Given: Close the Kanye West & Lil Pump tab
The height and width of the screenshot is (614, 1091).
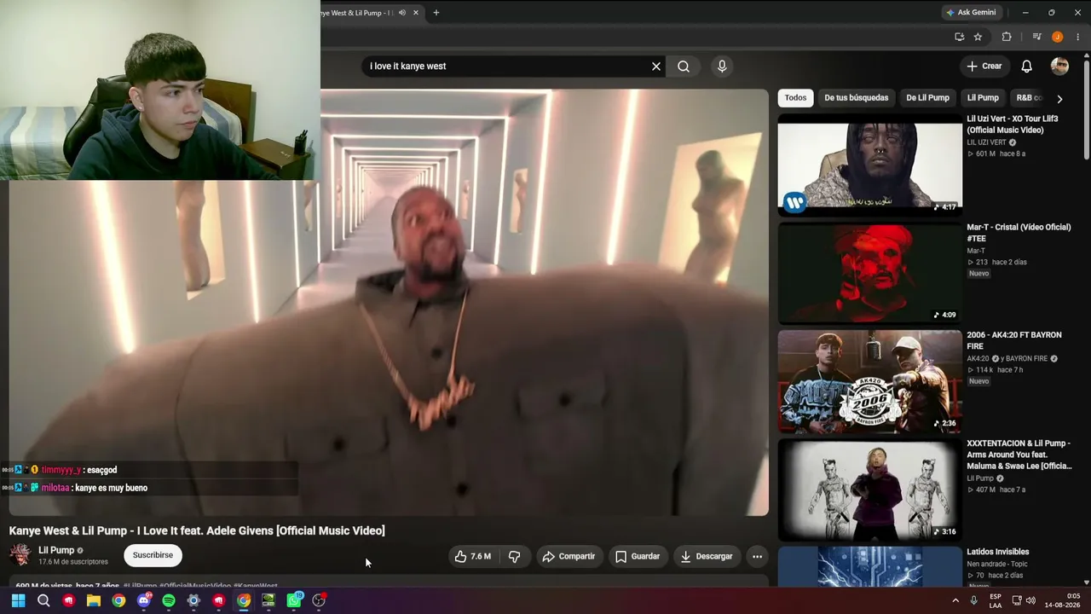Looking at the screenshot, I should [416, 13].
